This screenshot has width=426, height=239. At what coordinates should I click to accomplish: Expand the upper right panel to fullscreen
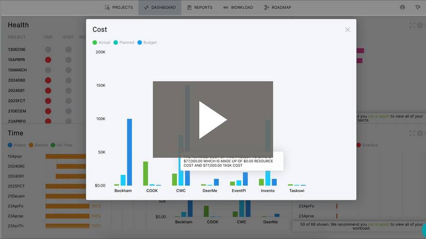pyautogui.click(x=412, y=25)
